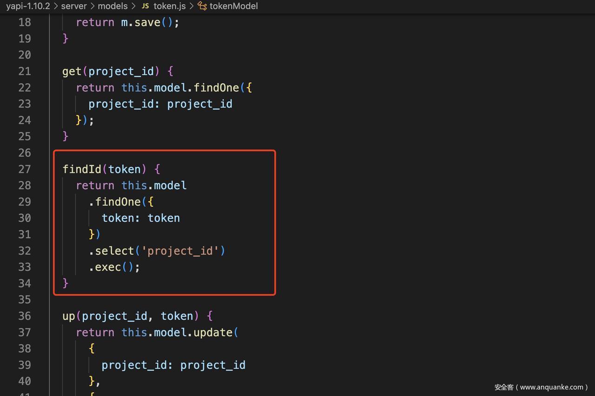This screenshot has width=595, height=396.
Task: Click the class symbol icon before tokenModel
Action: (x=202, y=6)
